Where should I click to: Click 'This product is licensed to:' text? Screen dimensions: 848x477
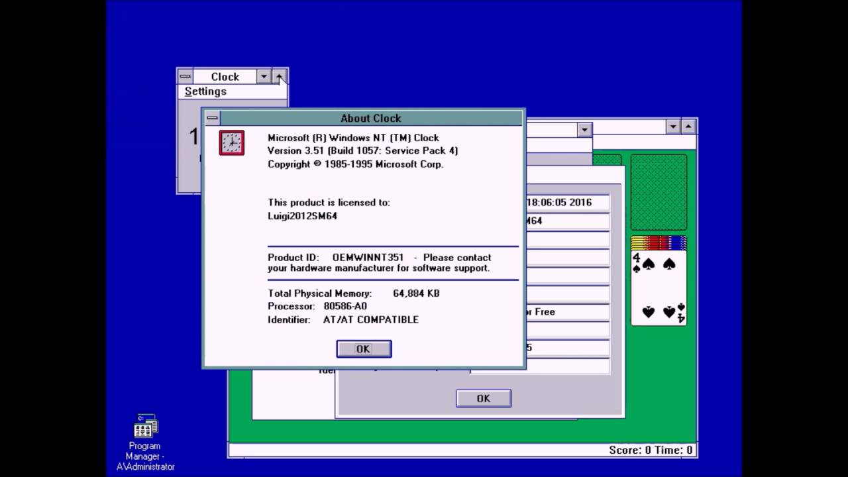click(x=329, y=202)
